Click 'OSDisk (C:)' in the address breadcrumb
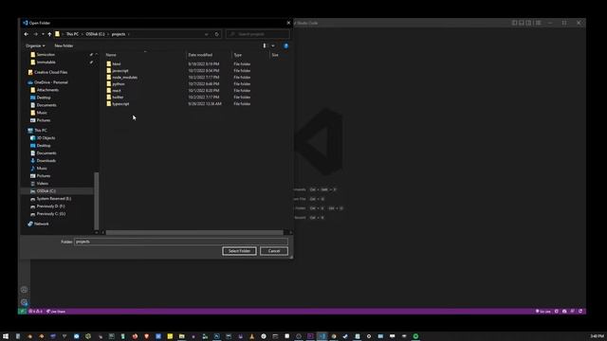This screenshot has width=607, height=341. [x=95, y=34]
